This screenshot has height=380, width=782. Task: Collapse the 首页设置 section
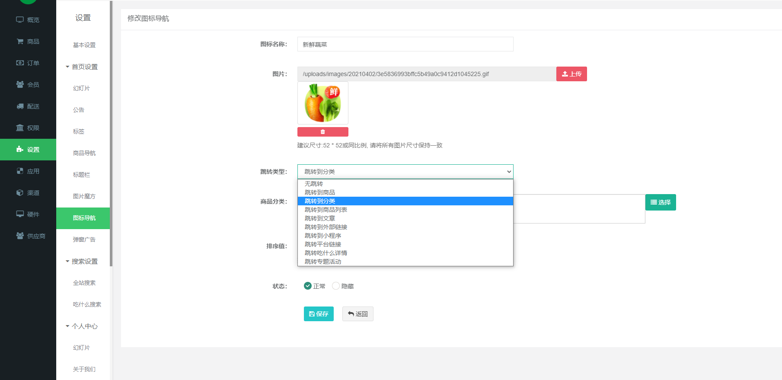pyautogui.click(x=82, y=67)
